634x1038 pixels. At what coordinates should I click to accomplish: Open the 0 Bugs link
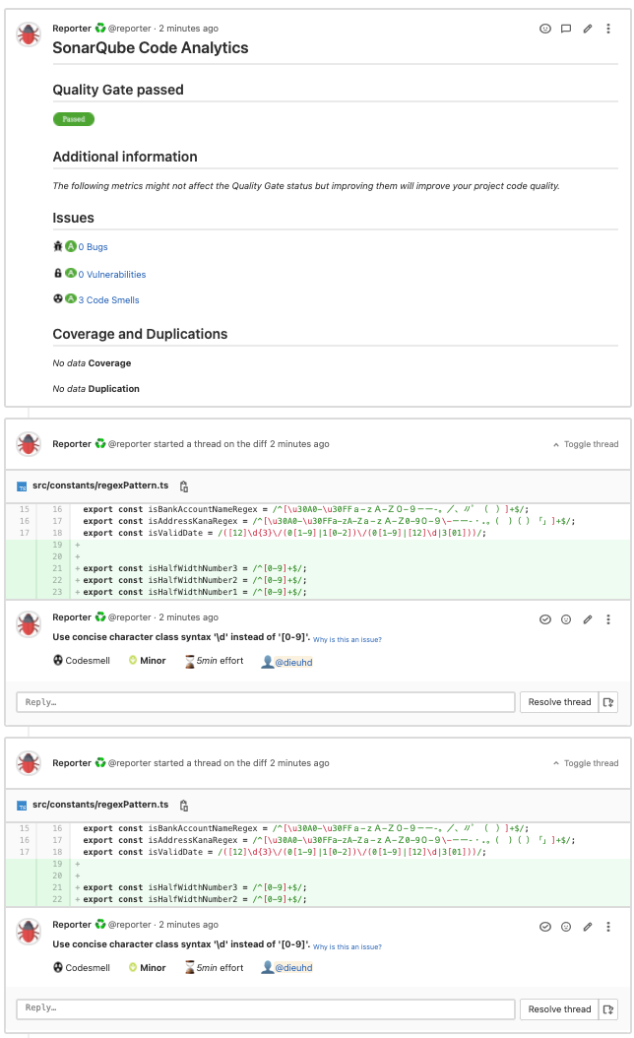click(93, 247)
